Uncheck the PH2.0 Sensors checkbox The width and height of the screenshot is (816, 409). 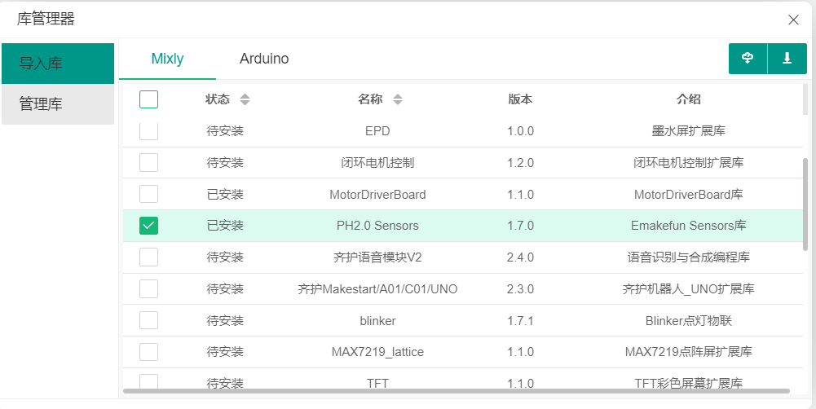pyautogui.click(x=149, y=226)
